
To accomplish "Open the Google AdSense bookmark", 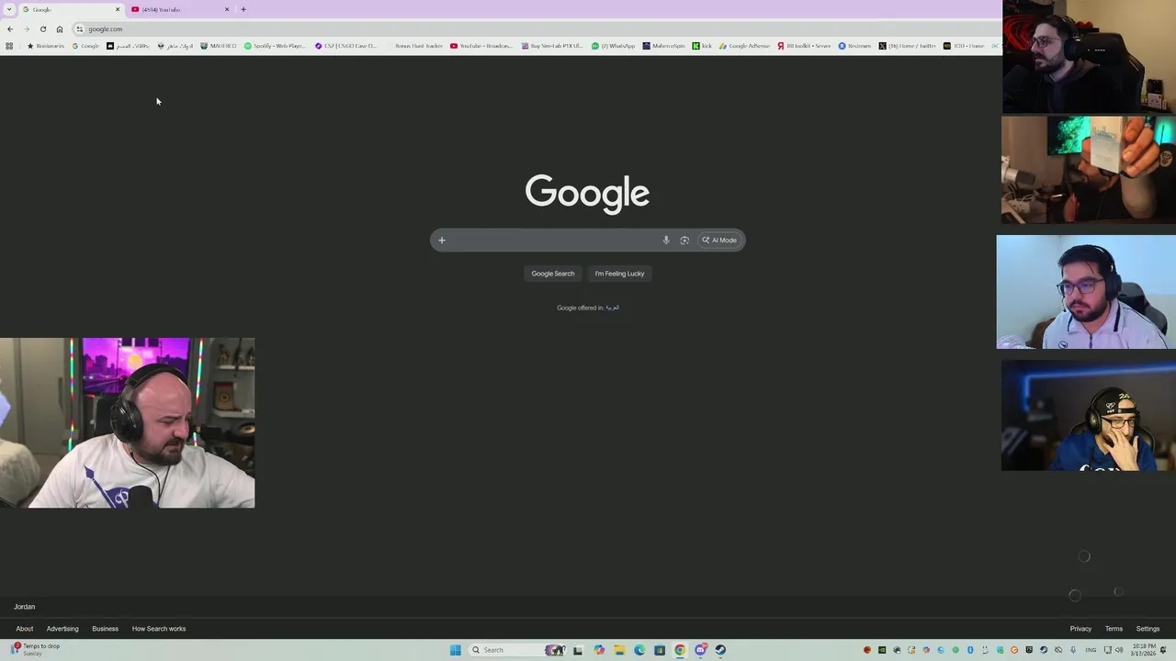I will [x=744, y=46].
